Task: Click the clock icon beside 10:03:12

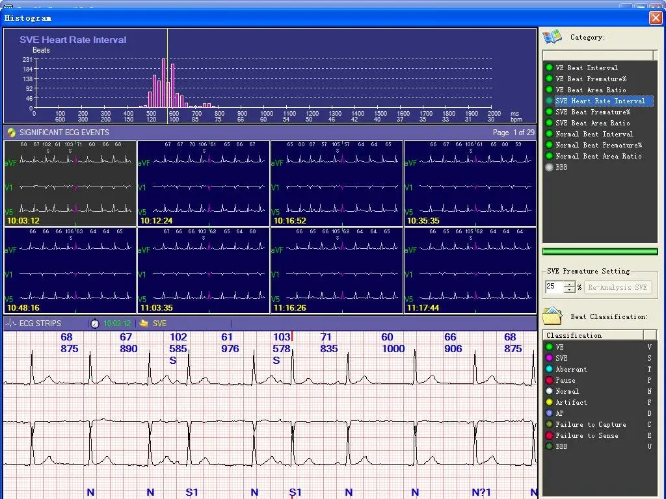Action: (95, 323)
